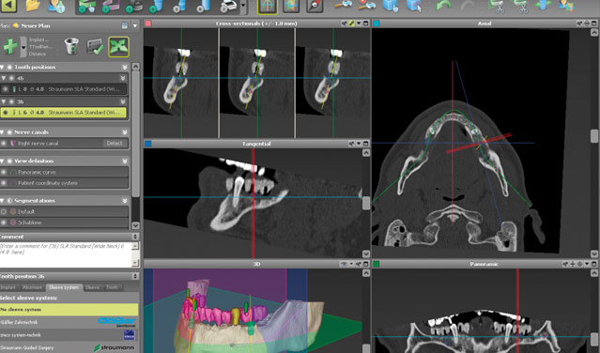Select the steco system-technik sleeve system

pos(69,335)
